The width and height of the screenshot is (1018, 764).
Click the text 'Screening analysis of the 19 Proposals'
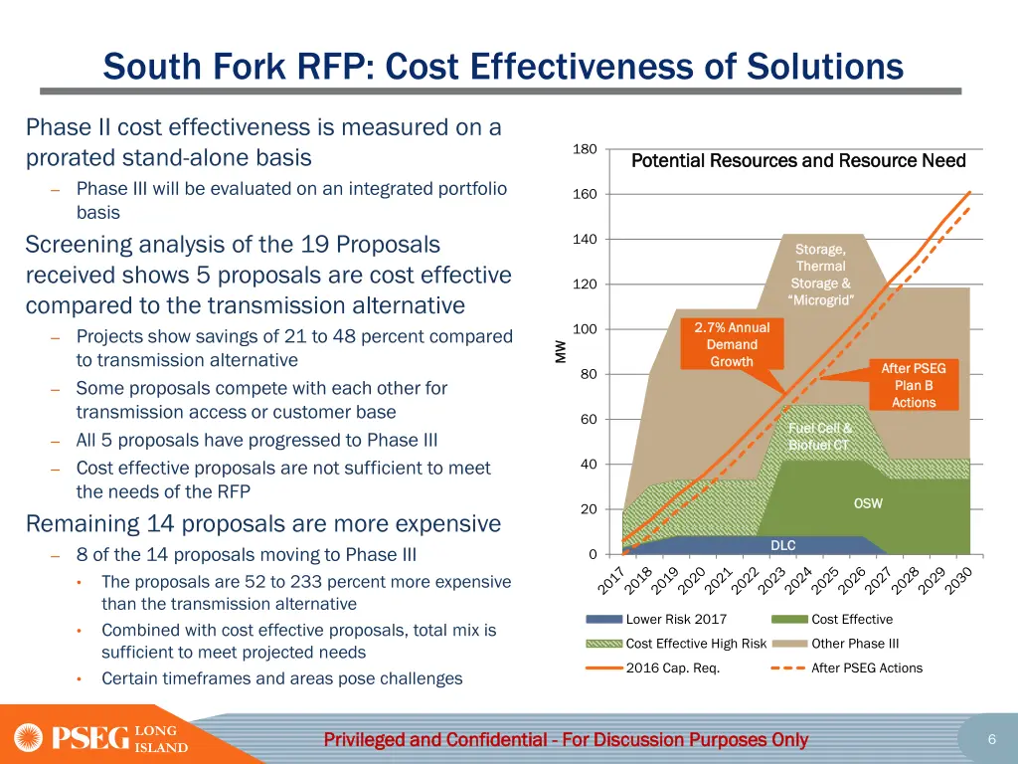(x=233, y=245)
